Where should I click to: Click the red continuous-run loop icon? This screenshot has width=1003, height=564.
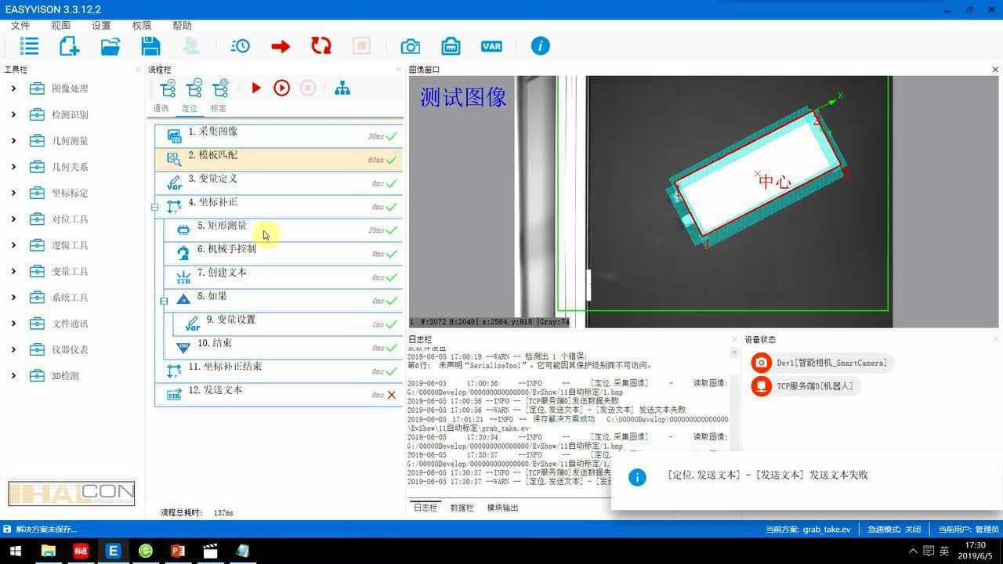coord(320,46)
